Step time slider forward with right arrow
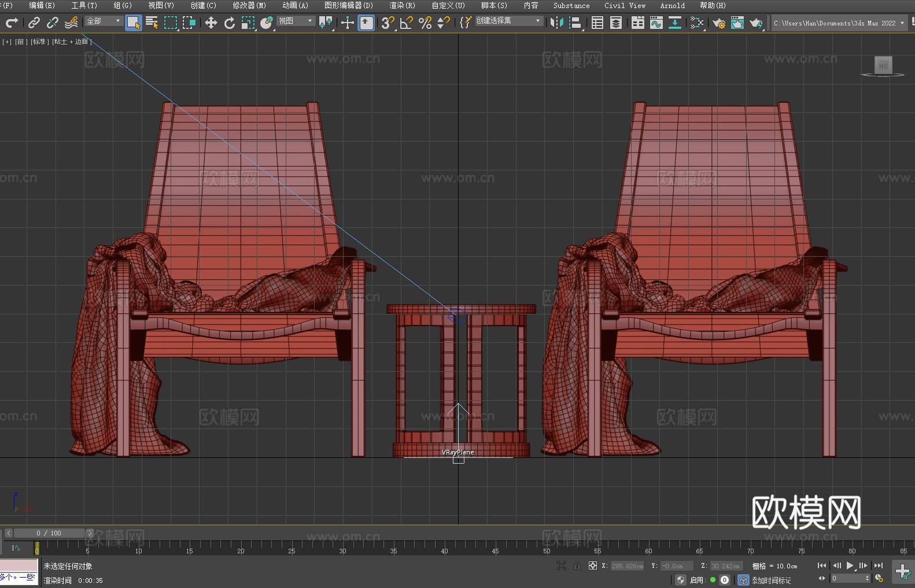 [90, 533]
